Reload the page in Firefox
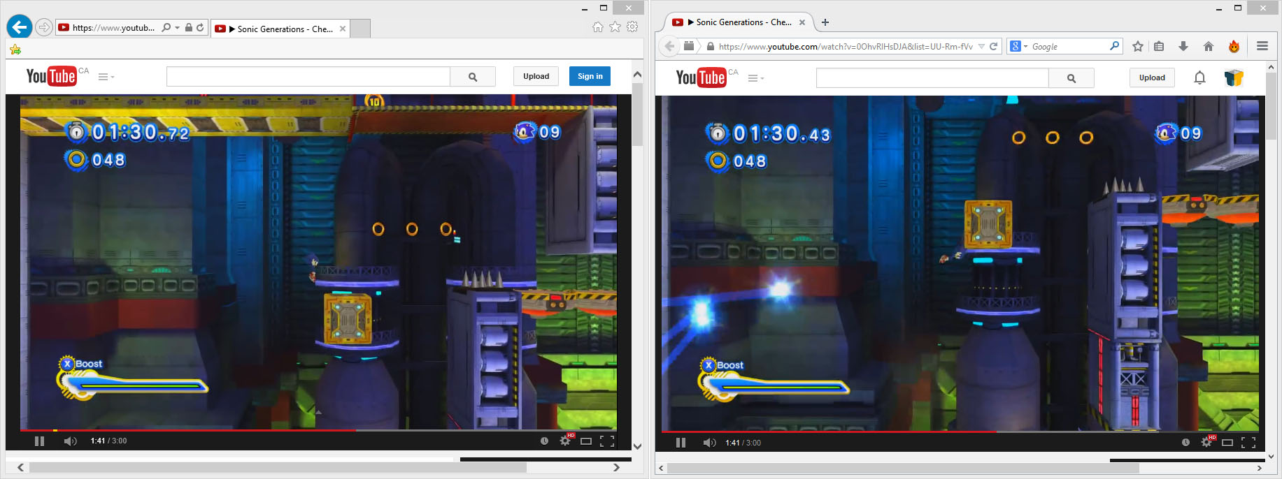Image resolution: width=1282 pixels, height=479 pixels. click(x=993, y=47)
